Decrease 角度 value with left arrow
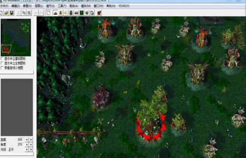 click(x=27, y=144)
